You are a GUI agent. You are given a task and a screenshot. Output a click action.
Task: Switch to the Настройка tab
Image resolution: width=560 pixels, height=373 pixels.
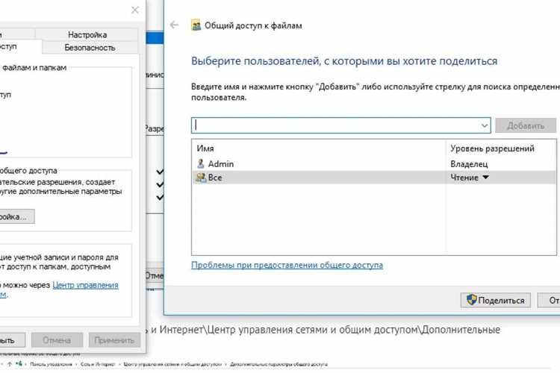[x=87, y=34]
